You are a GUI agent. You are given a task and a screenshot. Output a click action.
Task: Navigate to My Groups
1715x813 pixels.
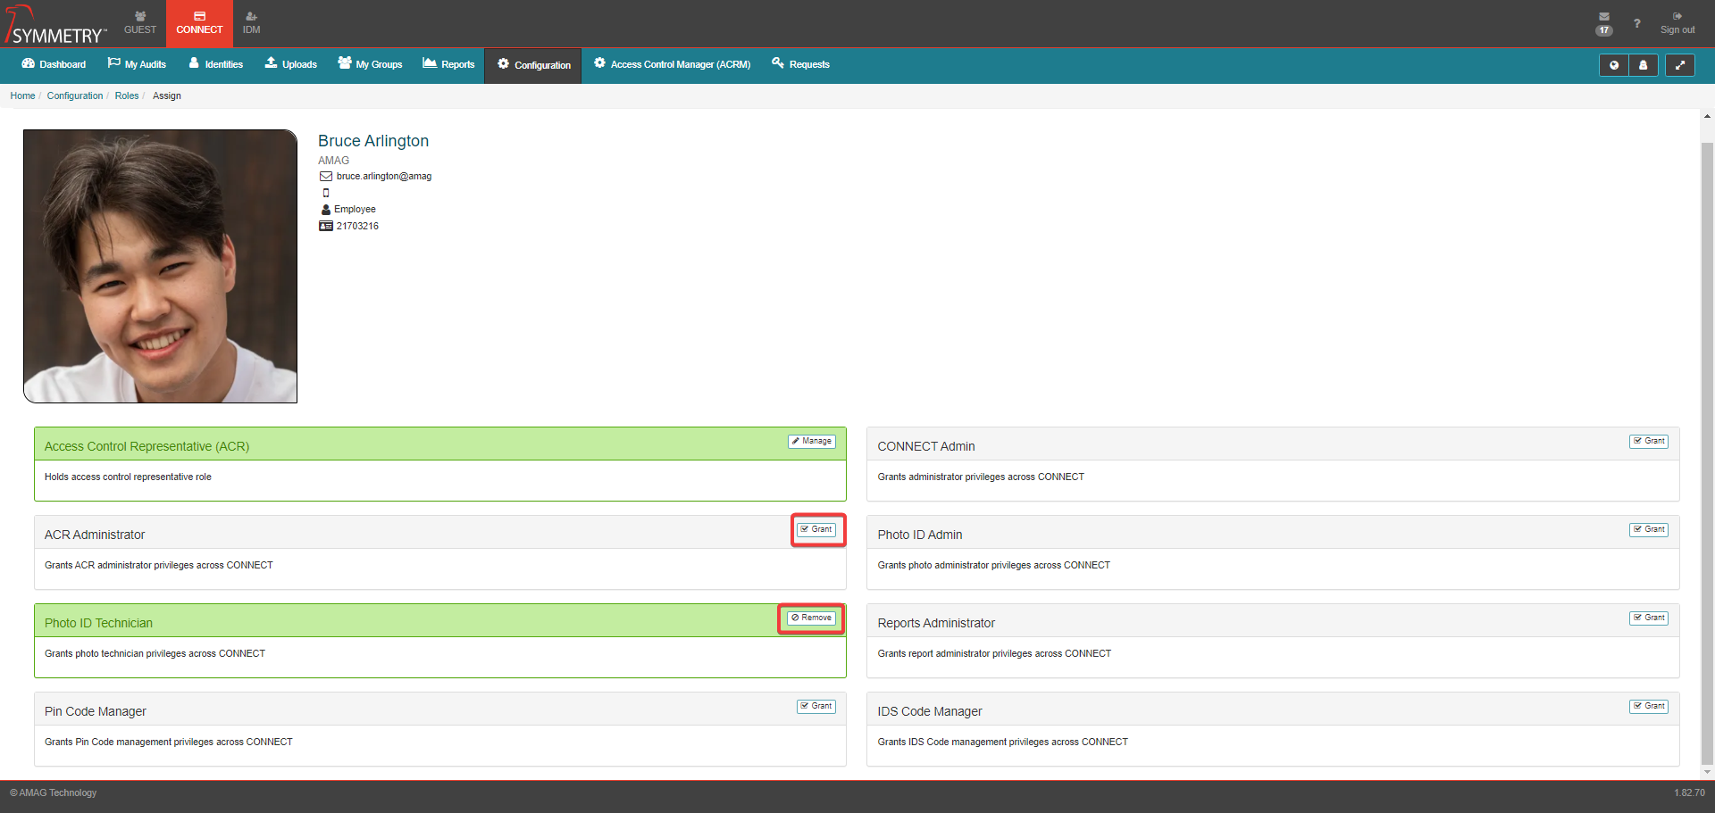point(370,64)
